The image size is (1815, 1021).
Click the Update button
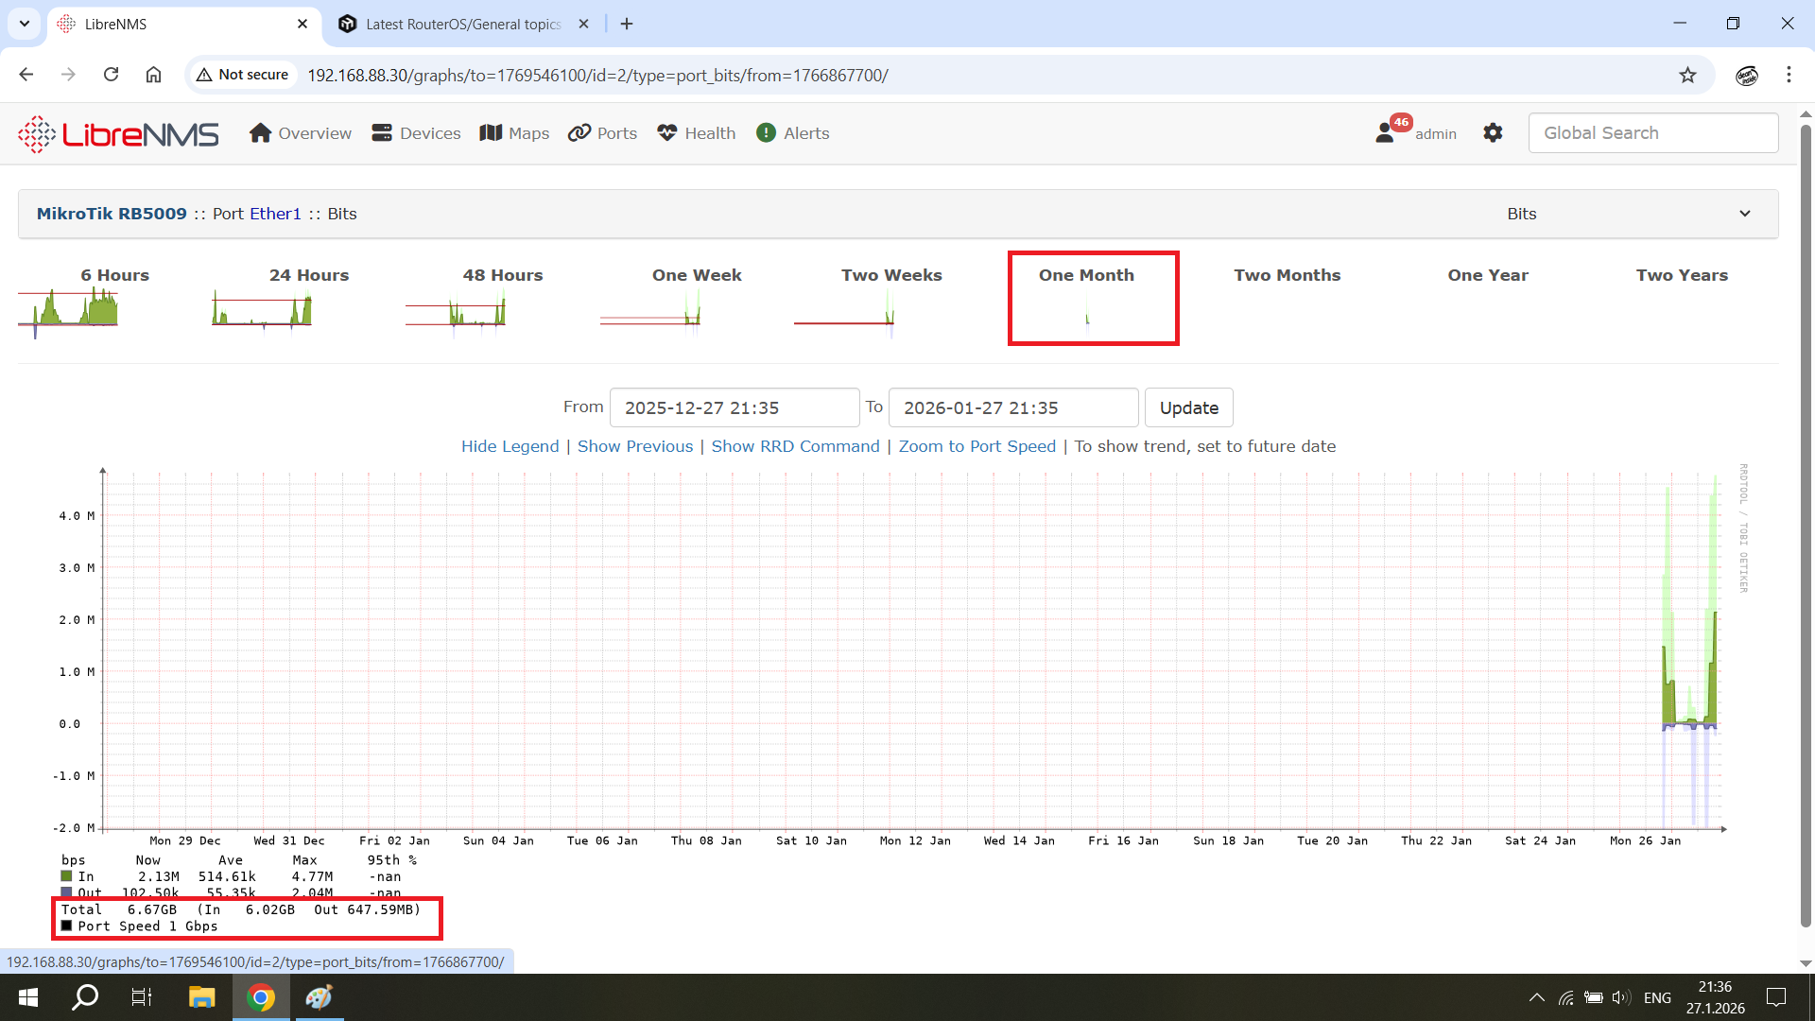point(1188,407)
